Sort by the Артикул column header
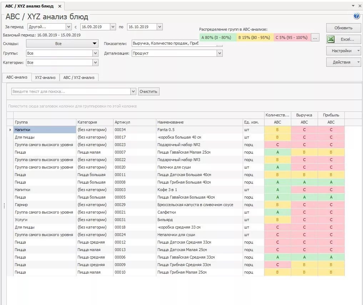This screenshot has height=305, width=363. (x=135, y=122)
